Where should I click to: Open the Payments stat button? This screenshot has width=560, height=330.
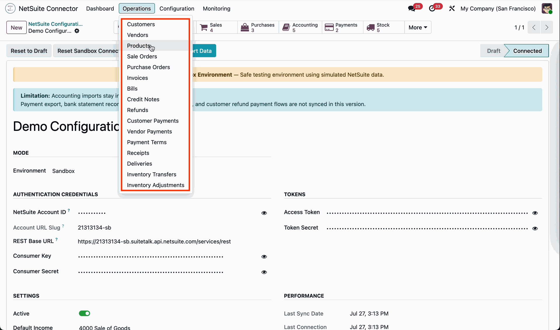tap(343, 27)
